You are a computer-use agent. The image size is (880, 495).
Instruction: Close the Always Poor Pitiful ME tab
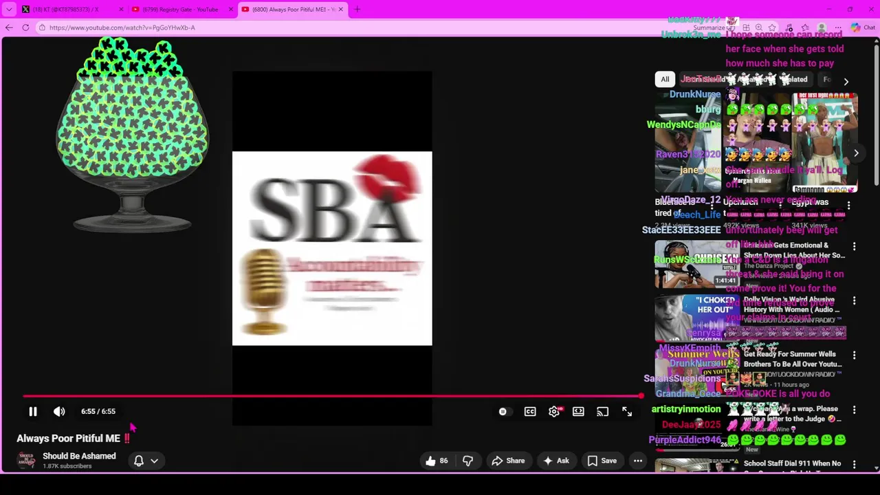340,10
